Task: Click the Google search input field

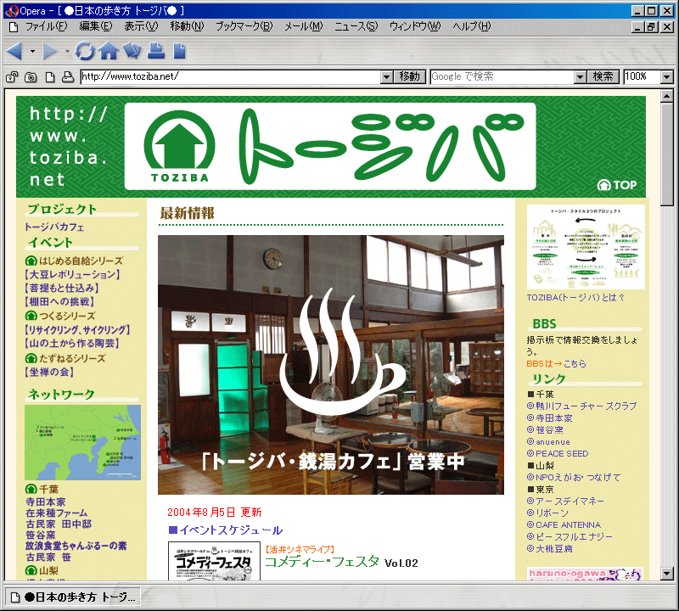Action: 502,77
